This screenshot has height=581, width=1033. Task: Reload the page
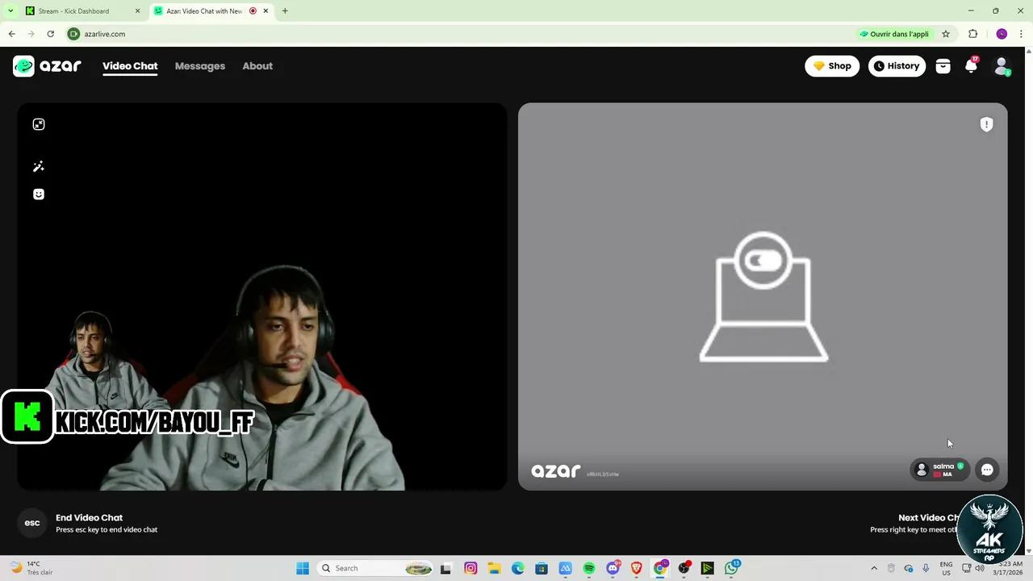50,34
